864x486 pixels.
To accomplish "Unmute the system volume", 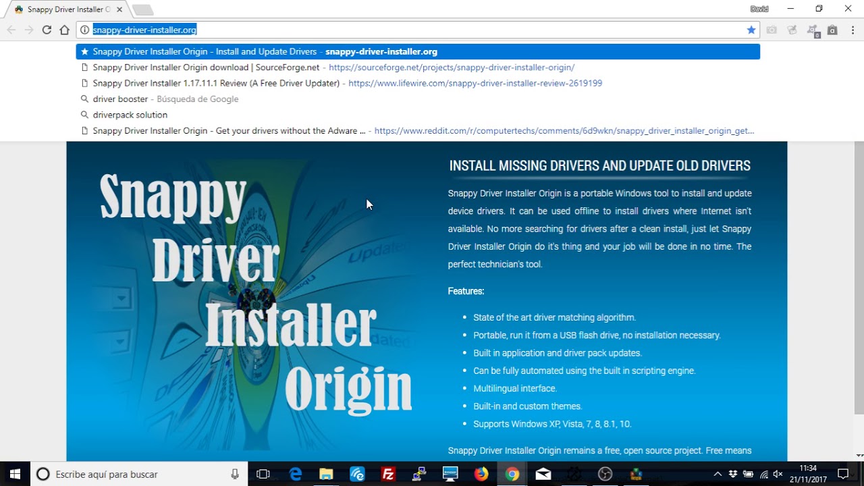I will (778, 474).
